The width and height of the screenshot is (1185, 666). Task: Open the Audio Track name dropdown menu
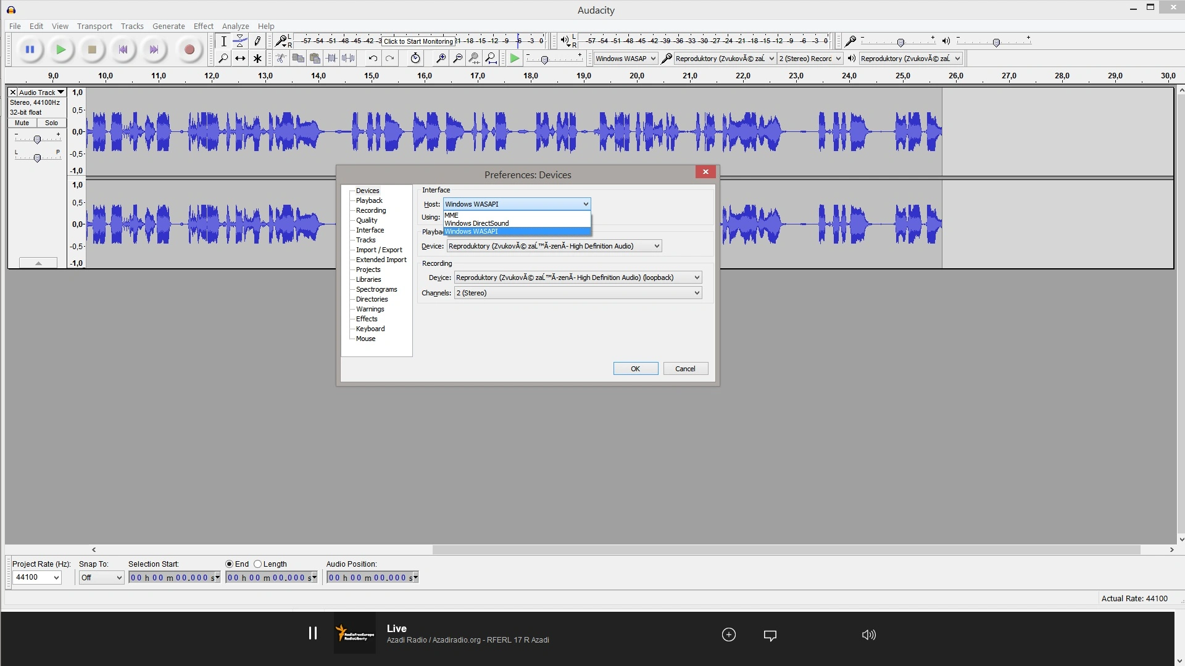click(41, 92)
